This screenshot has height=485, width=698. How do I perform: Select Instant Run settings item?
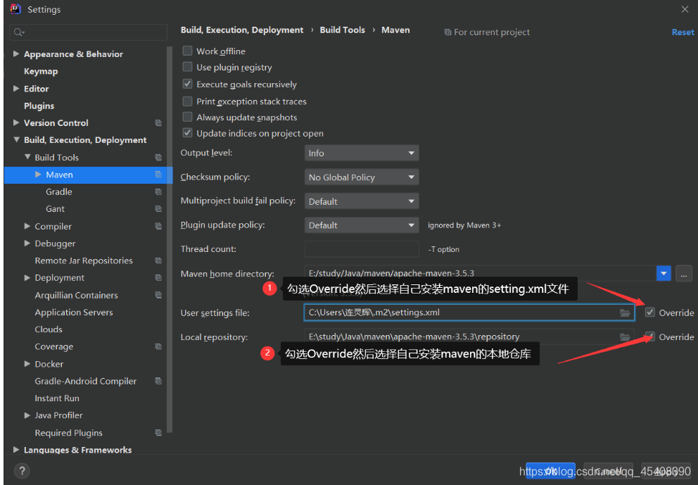coord(57,398)
